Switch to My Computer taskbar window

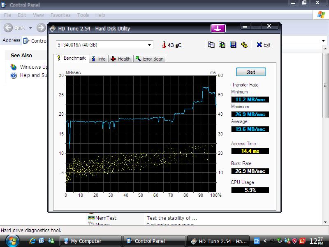[90, 241]
